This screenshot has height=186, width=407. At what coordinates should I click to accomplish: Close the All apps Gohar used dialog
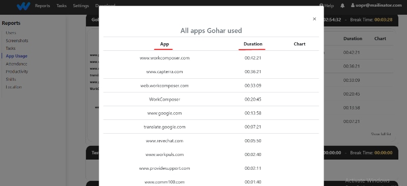314,19
